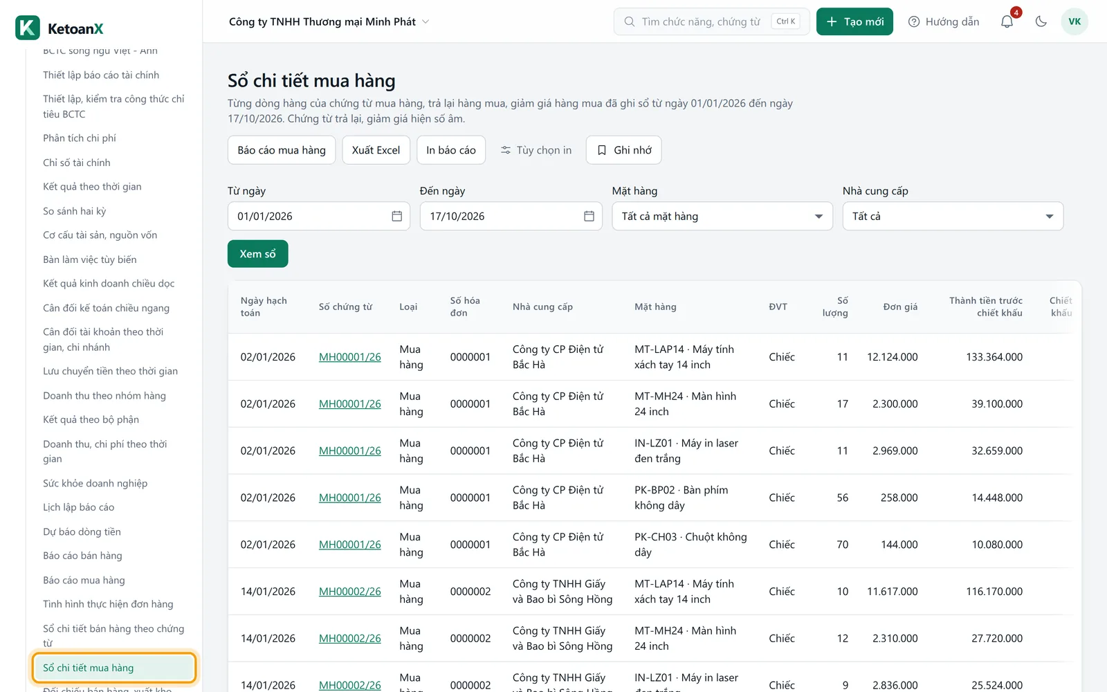Image resolution: width=1107 pixels, height=692 pixels.
Task: Click the Đến ngày date input
Action: pos(511,216)
